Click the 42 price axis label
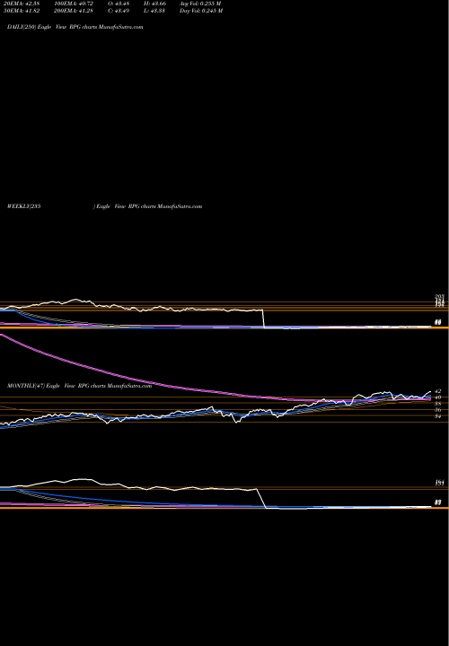The height and width of the screenshot is (646, 449). [438, 391]
